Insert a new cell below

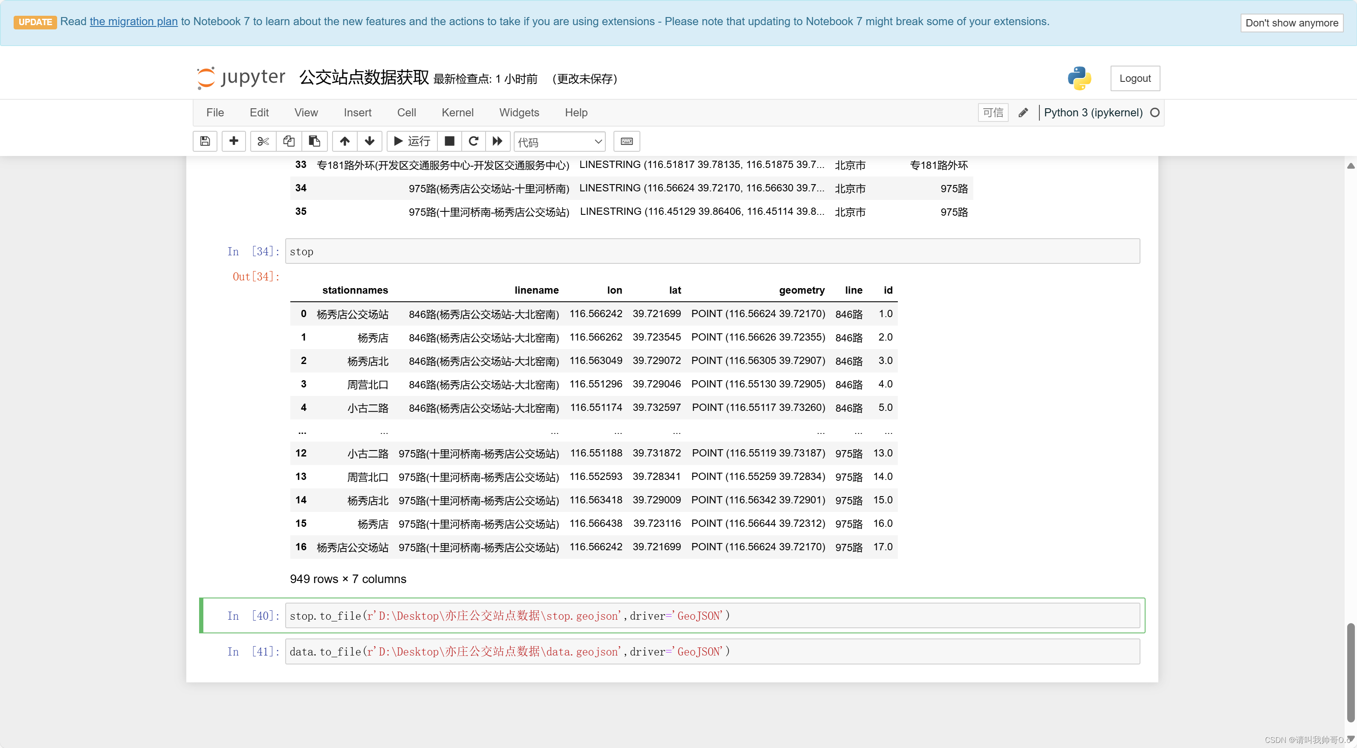point(233,141)
